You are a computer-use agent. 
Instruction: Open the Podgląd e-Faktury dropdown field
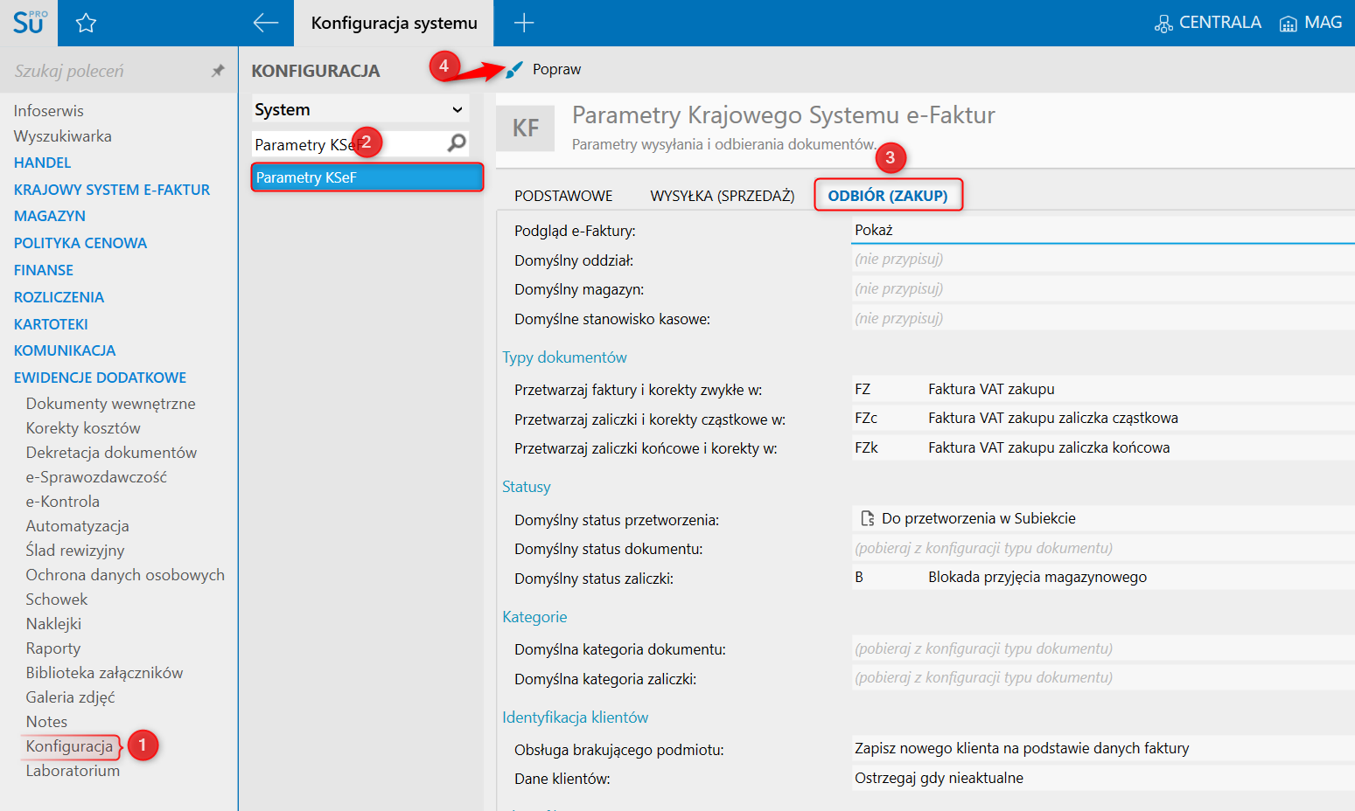[x=1102, y=231]
